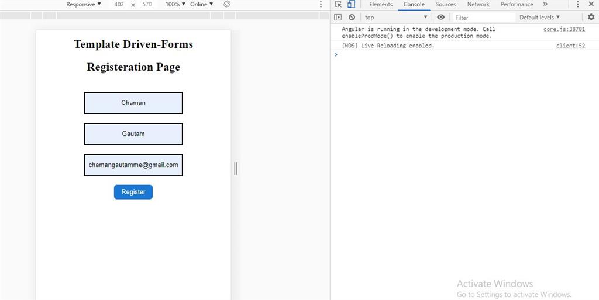Toggle the device toolbar icon

(351, 4)
